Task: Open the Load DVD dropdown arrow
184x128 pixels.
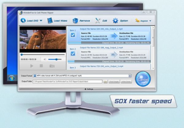Action: tap(41, 21)
